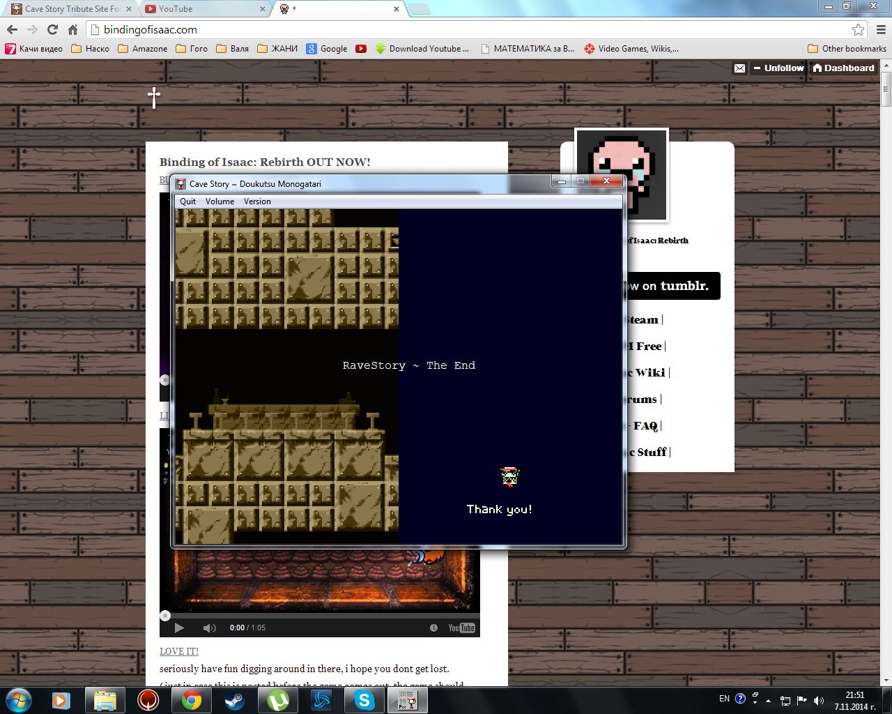Open Skype from the taskbar
The width and height of the screenshot is (892, 714).
[x=364, y=700]
